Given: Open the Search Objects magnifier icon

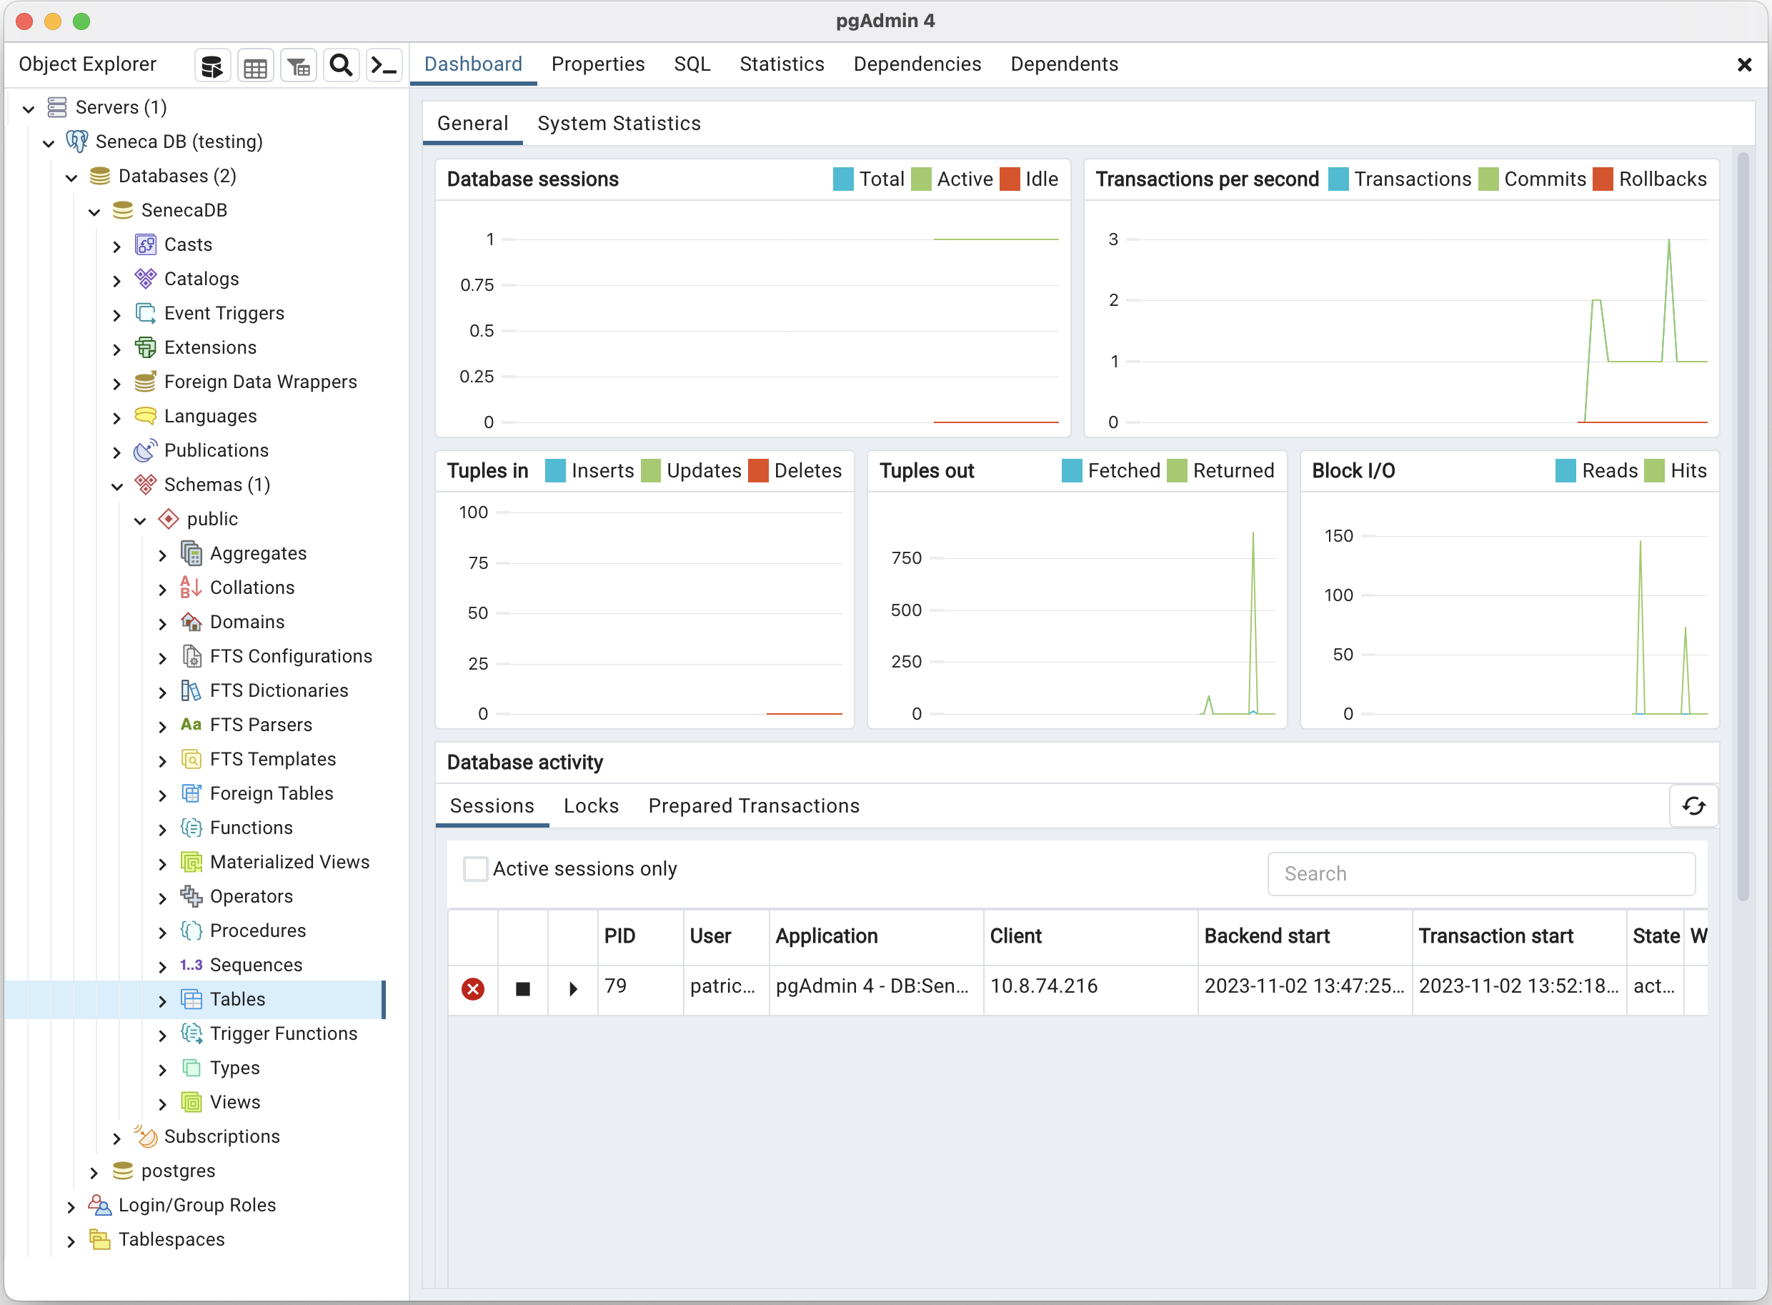Looking at the screenshot, I should point(341,66).
